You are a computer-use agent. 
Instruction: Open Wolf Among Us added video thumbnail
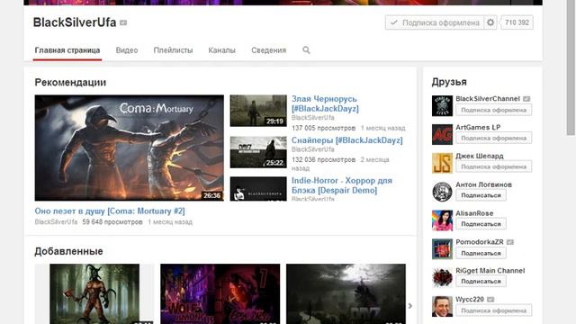[220, 293]
